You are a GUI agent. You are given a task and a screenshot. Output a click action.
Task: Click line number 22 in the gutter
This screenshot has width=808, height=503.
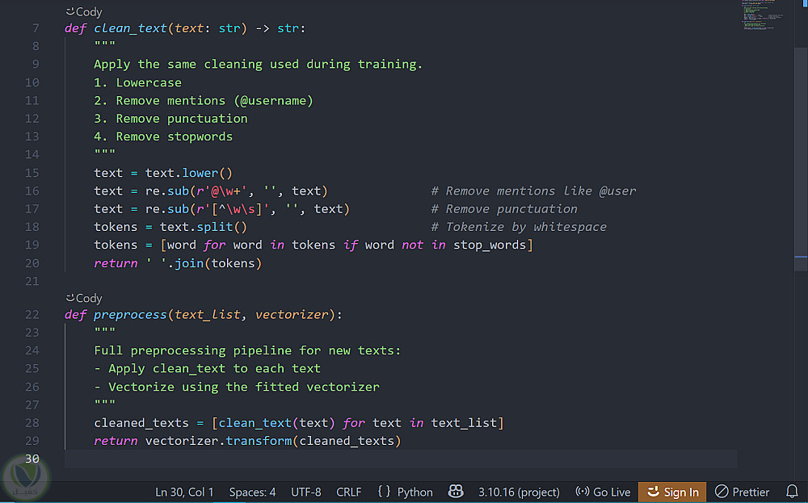(x=32, y=315)
